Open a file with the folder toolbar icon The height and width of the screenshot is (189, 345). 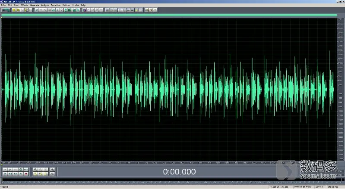pyautogui.click(x=18, y=10)
